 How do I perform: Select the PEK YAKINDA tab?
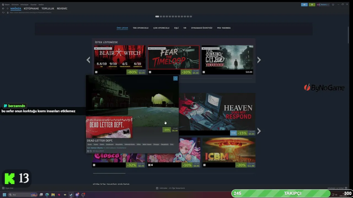pyautogui.click(x=224, y=28)
